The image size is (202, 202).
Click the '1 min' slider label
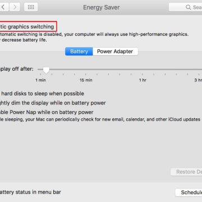(41, 80)
